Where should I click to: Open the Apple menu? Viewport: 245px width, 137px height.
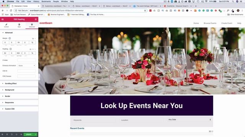[3, 2]
